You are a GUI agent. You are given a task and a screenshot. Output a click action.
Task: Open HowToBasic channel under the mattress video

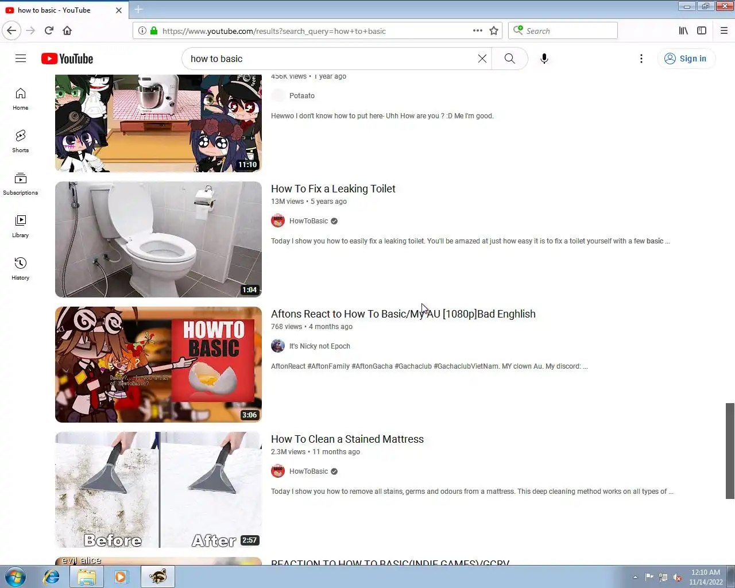pyautogui.click(x=309, y=471)
